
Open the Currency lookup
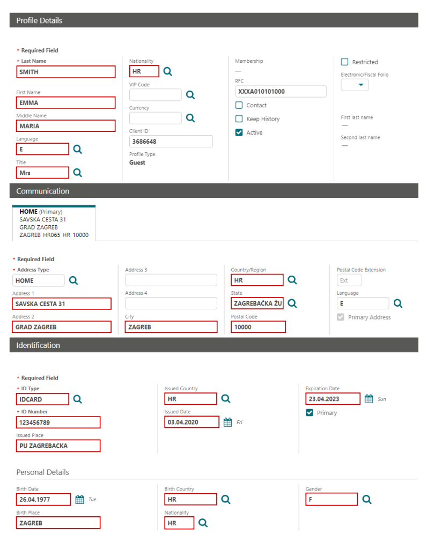190,118
